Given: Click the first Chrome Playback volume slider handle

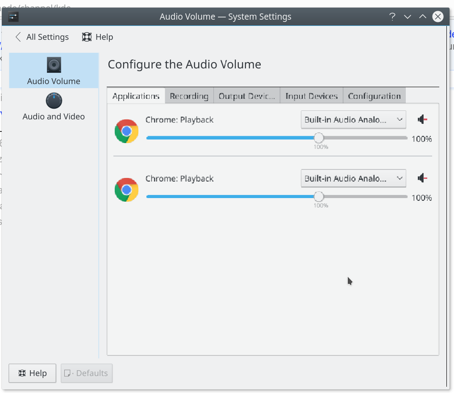Looking at the screenshot, I should click(x=318, y=138).
